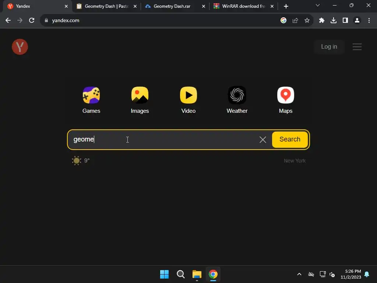Open Chrome downloads icon

coord(334,21)
